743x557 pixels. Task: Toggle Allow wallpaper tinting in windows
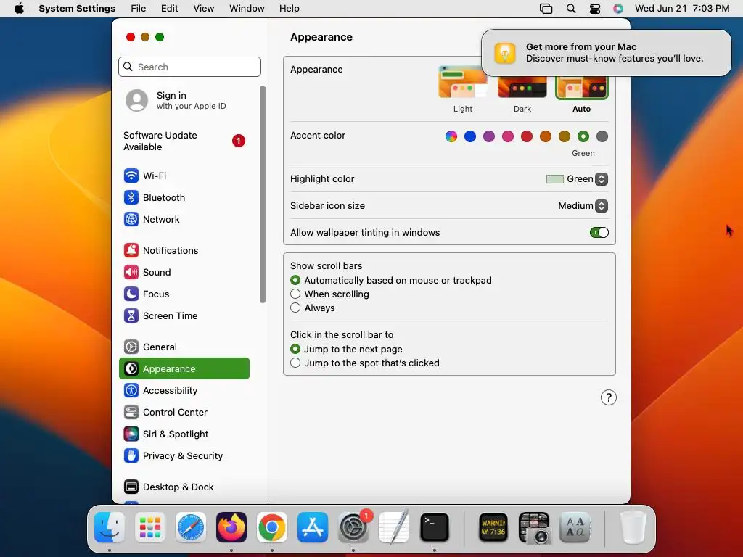pos(599,233)
